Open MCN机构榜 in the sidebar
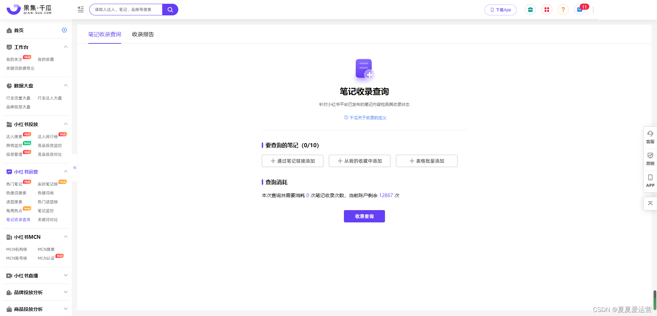The width and height of the screenshot is (657, 316). point(16,249)
